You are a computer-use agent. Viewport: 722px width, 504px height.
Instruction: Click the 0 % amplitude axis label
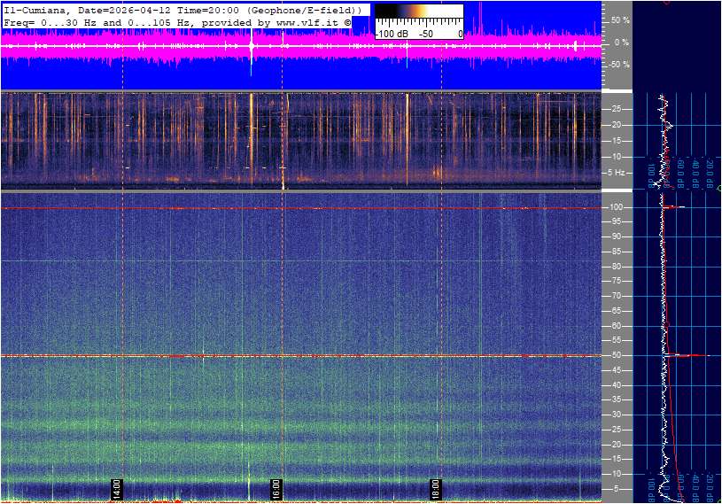coord(621,43)
